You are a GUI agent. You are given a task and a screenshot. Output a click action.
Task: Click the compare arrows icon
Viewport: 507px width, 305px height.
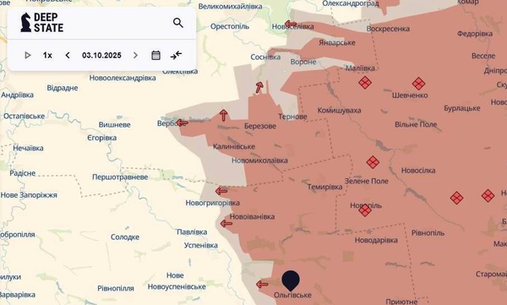click(x=177, y=55)
